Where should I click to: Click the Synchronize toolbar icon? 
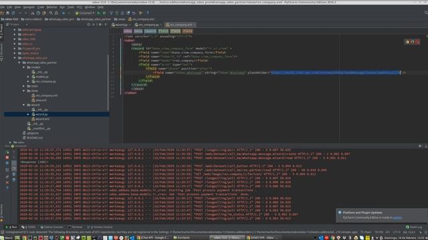click(x=13, y=13)
